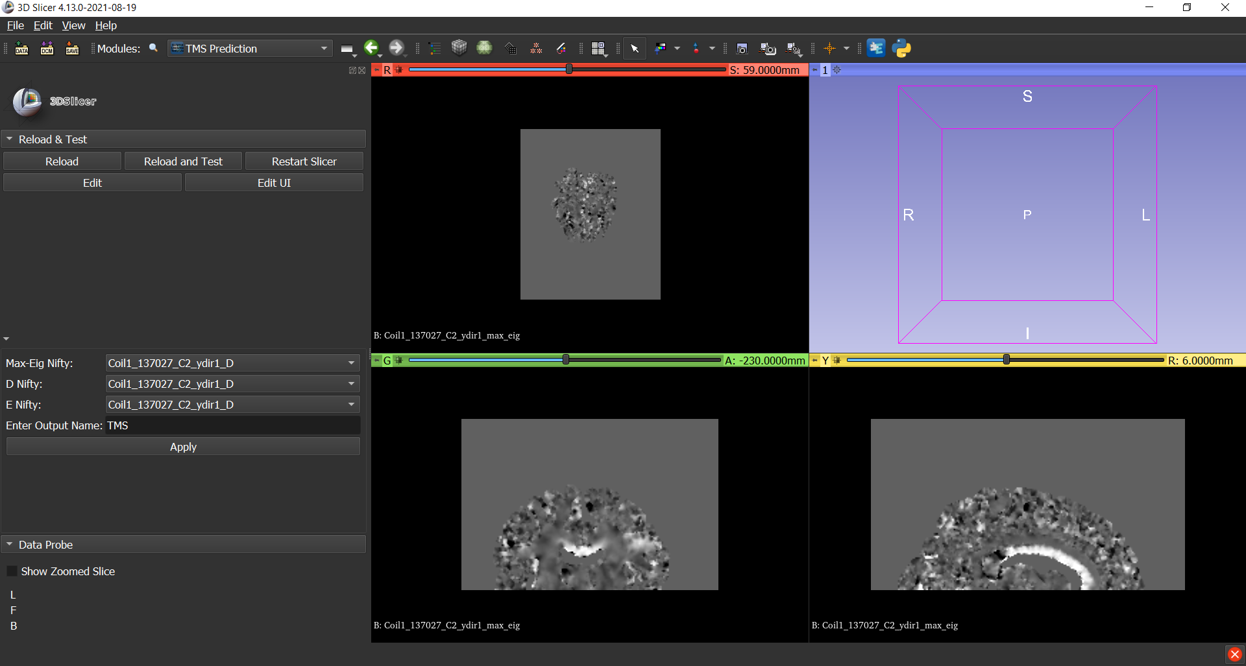
Task: Open the TMS Prediction module selector
Action: 250,49
